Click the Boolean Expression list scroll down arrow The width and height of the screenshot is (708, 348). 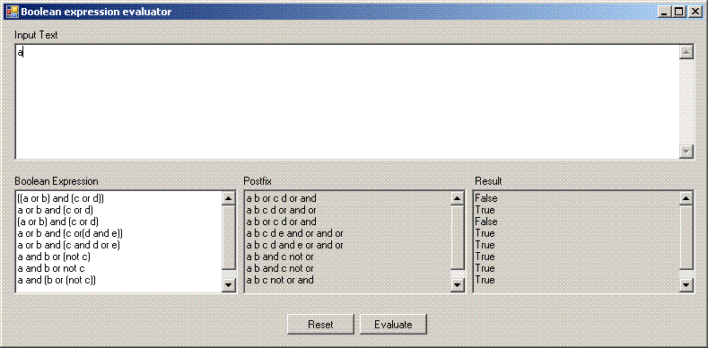229,285
